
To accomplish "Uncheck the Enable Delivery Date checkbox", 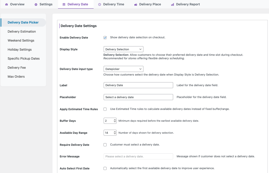I will (x=105, y=38).
